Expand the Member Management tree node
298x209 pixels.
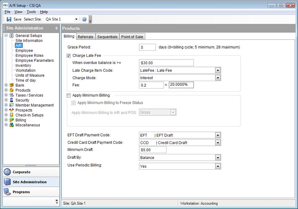(x=6, y=105)
